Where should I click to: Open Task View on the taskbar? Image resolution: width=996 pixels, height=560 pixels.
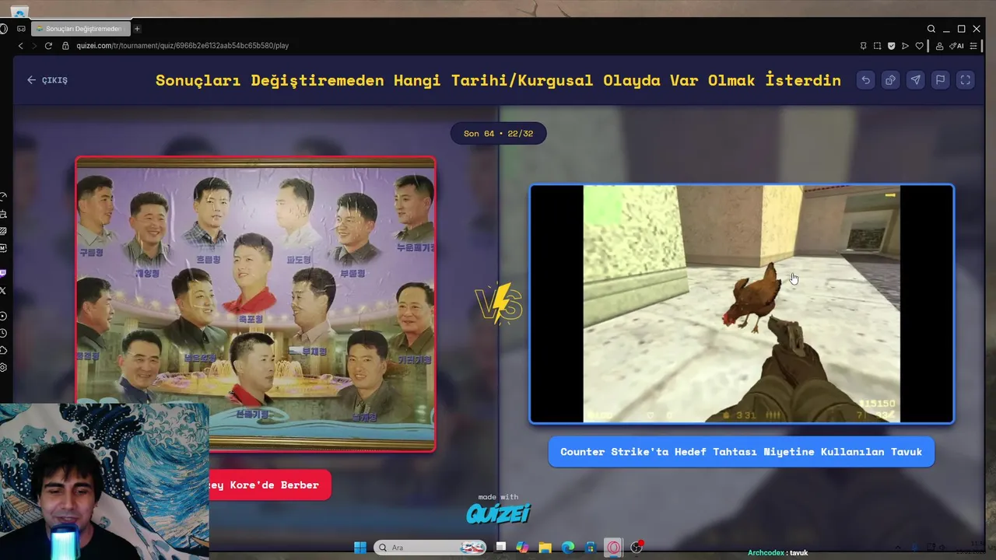(x=501, y=548)
